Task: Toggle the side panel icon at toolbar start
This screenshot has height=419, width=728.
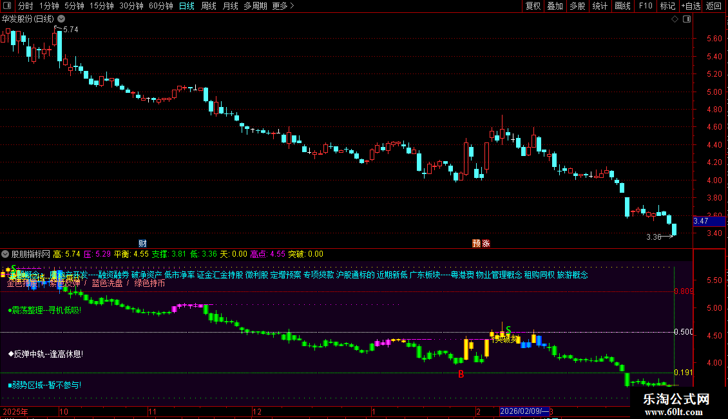Action: (7, 6)
